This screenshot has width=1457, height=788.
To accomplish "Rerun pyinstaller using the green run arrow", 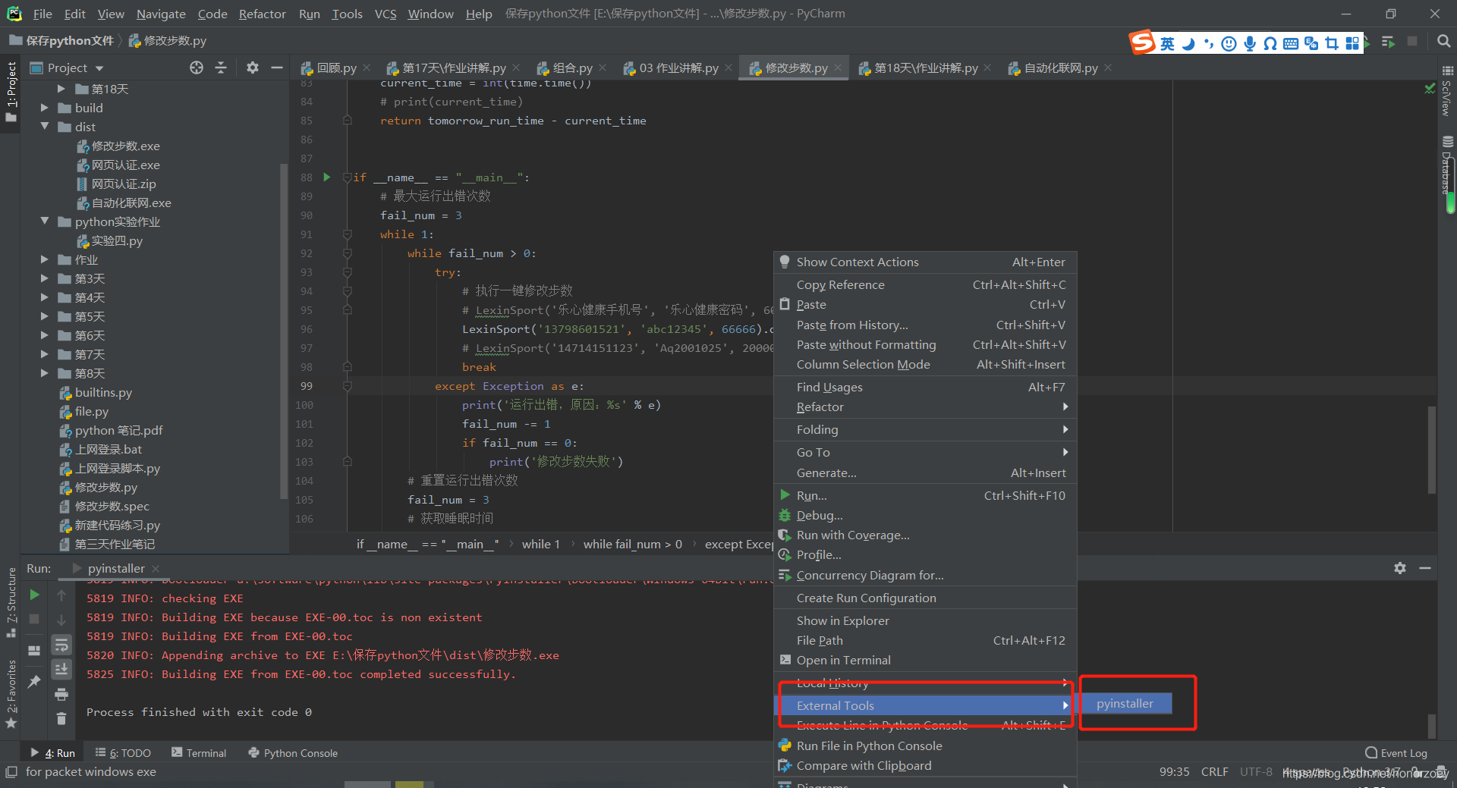I will coord(34,595).
